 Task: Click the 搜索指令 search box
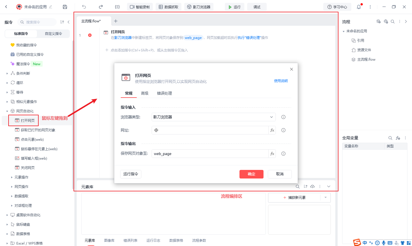(x=37, y=22)
